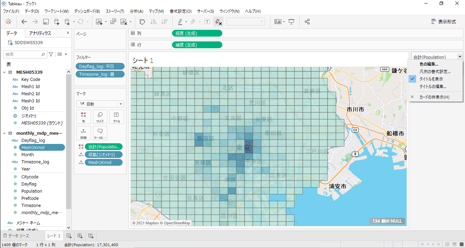Hide the card via 'カードの非表示(H)'

pos(434,97)
